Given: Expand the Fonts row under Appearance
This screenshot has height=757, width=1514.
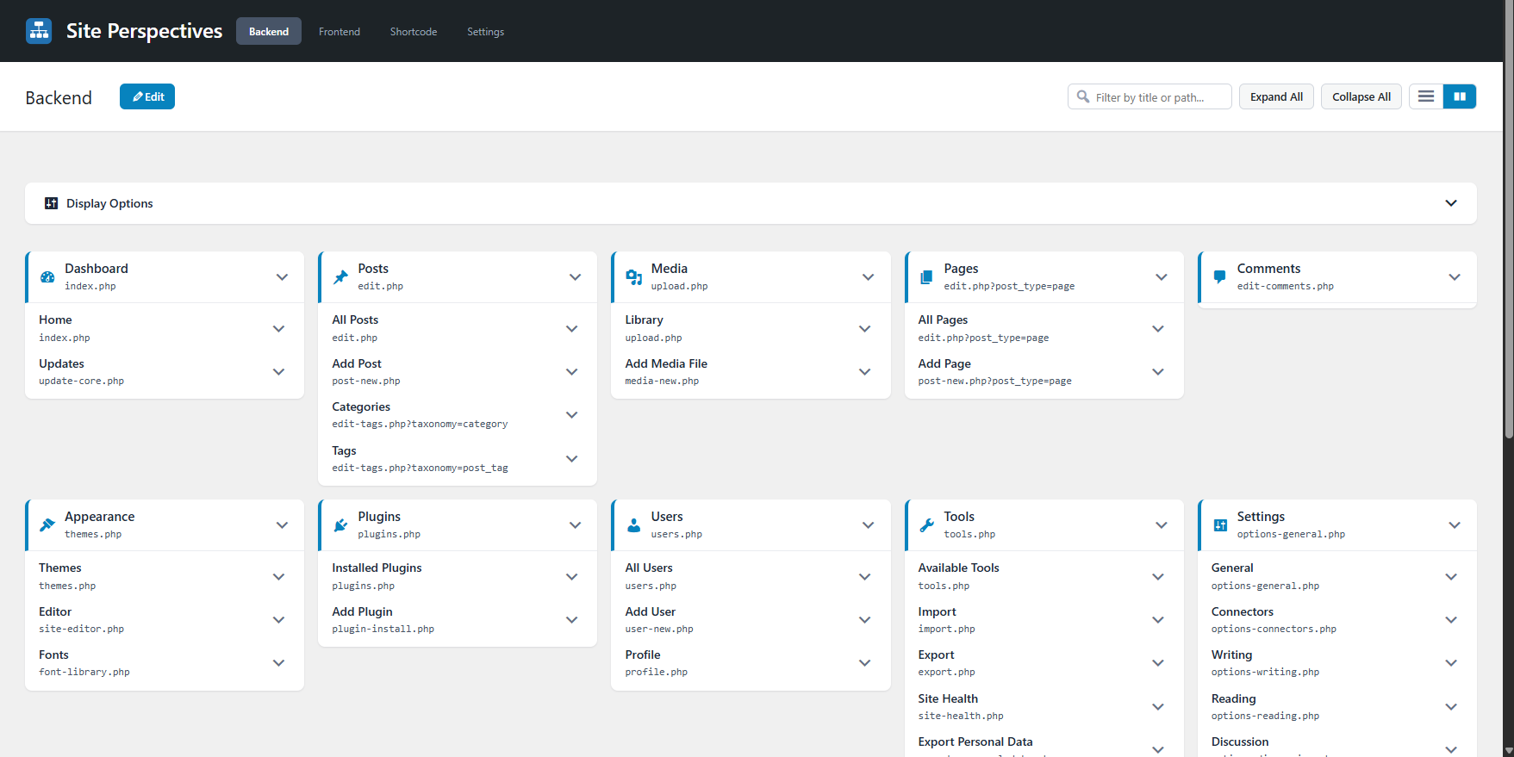Looking at the screenshot, I should 278,663.
